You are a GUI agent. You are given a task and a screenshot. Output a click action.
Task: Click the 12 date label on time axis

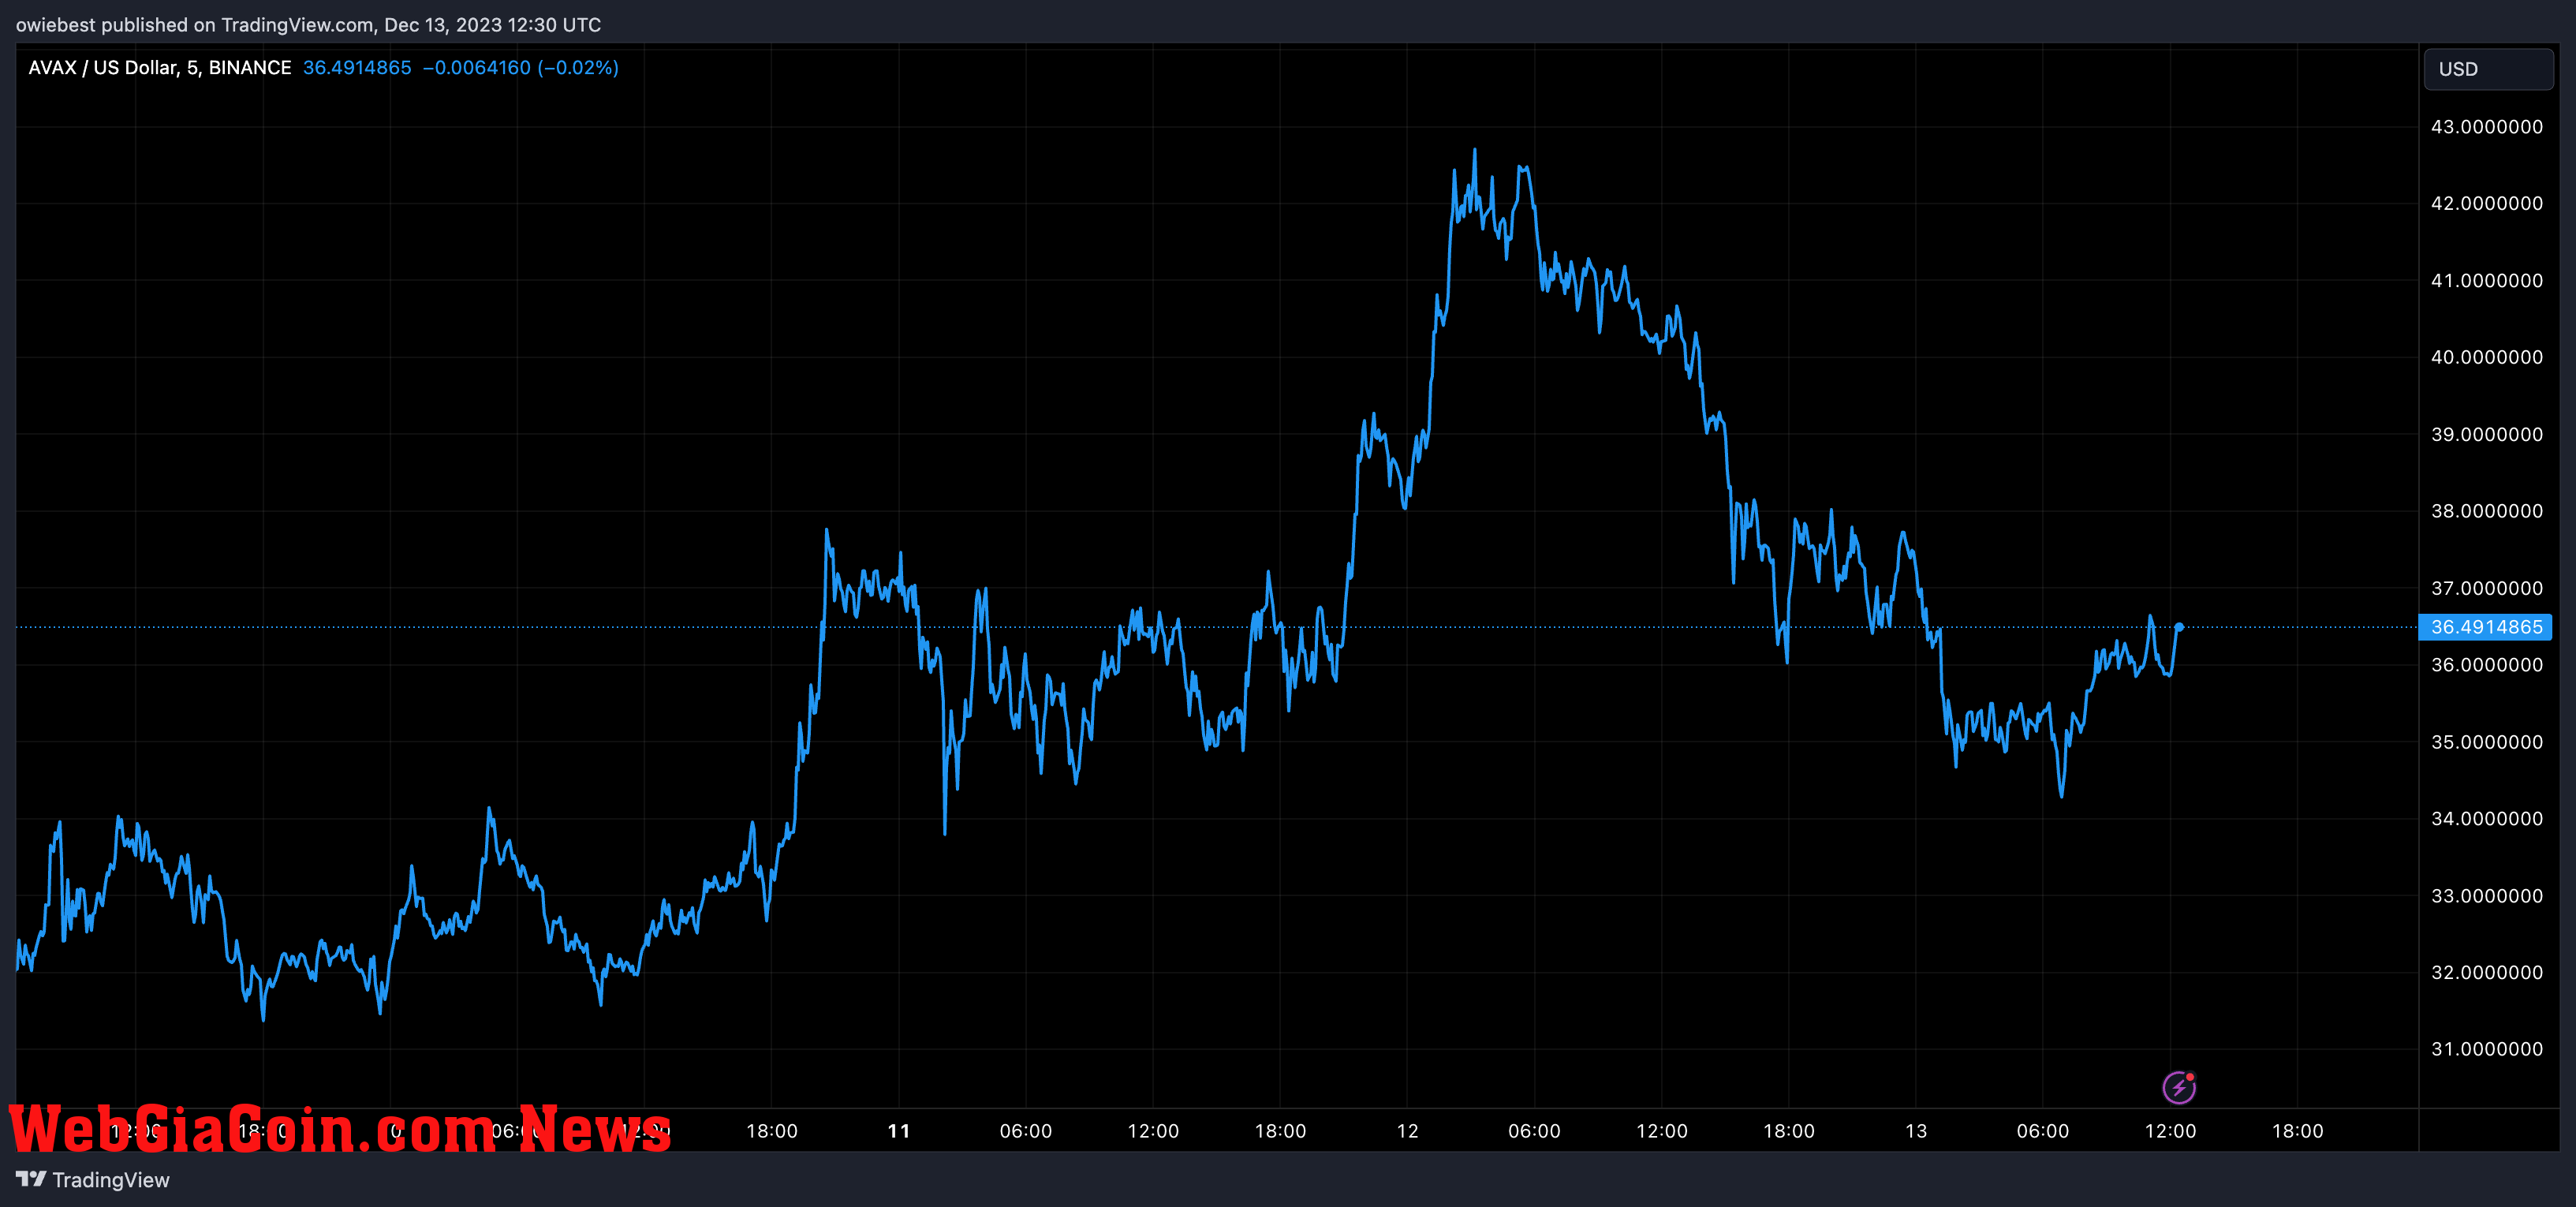click(x=1407, y=1131)
